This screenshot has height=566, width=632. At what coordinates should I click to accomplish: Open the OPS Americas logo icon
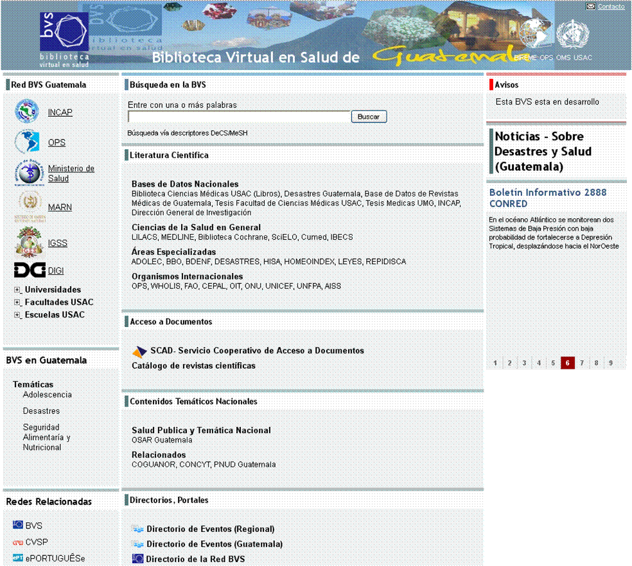[x=26, y=141]
